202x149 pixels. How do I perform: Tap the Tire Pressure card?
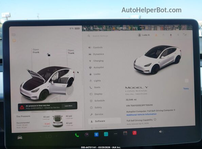point(48,121)
